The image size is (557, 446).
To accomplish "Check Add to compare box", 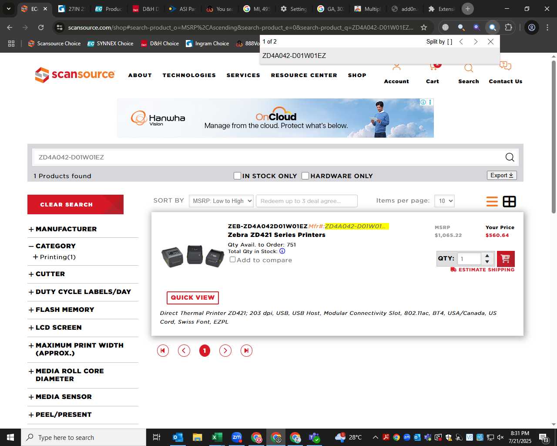I will [232, 260].
